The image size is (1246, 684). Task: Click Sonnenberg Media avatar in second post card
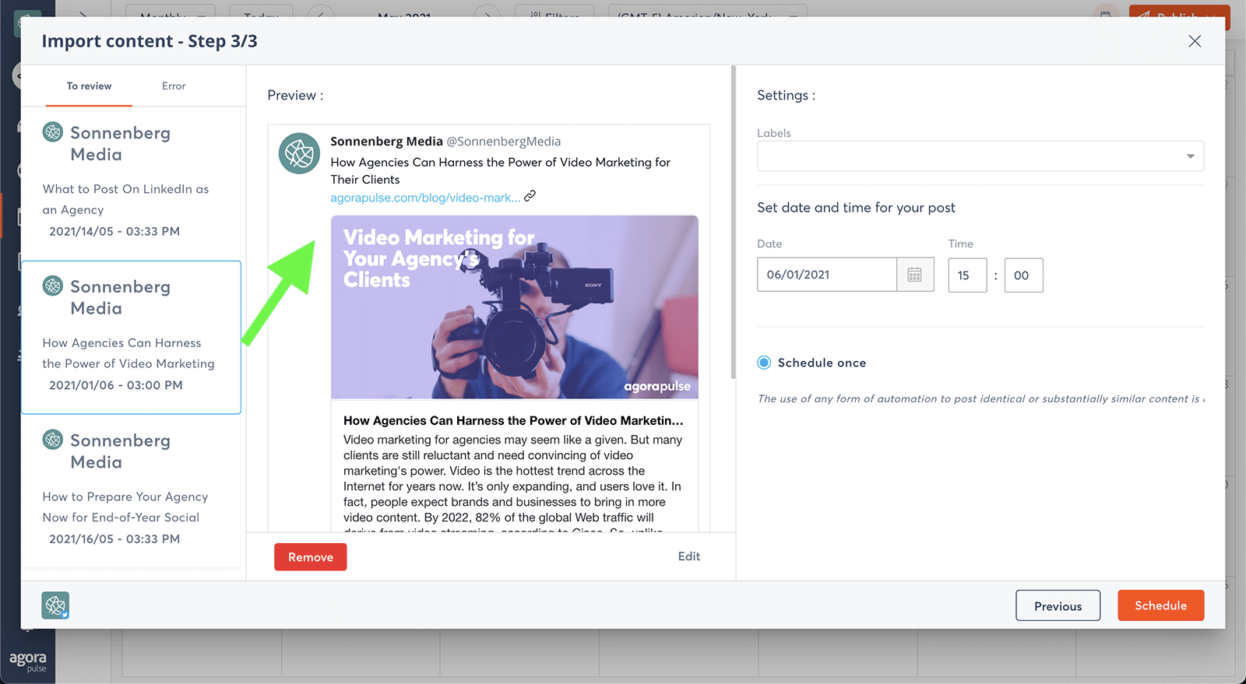[53, 286]
